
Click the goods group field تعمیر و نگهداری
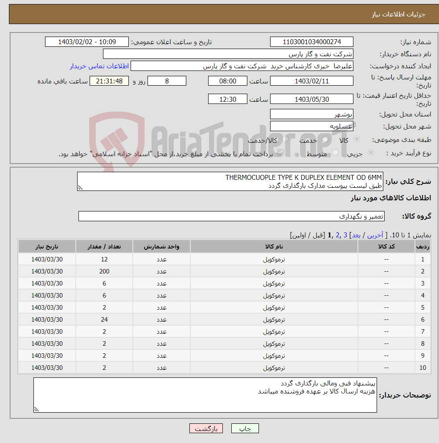231,216
